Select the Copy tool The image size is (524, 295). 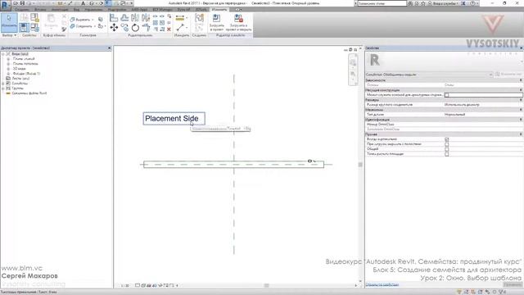click(124, 27)
